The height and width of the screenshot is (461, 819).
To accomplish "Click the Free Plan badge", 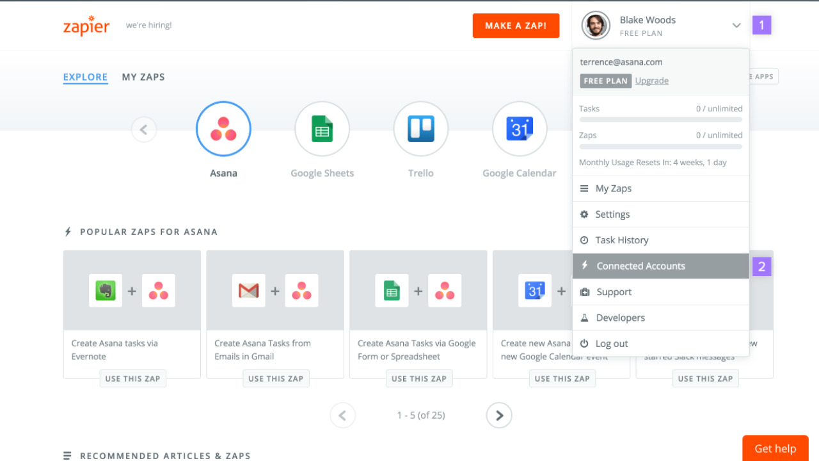I will point(606,81).
